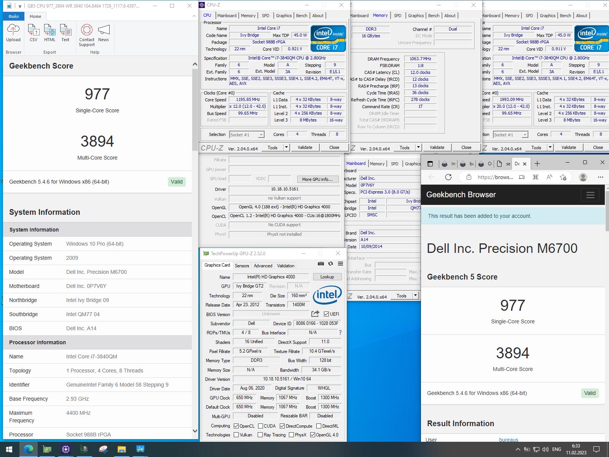The width and height of the screenshot is (609, 457).
Task: Show hidden system tray icons chevron
Action: [x=517, y=449]
